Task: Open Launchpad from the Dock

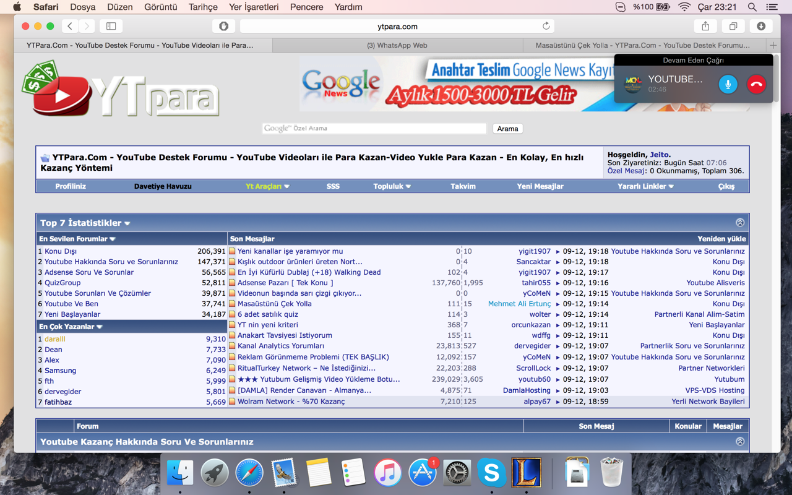Action: pos(215,473)
